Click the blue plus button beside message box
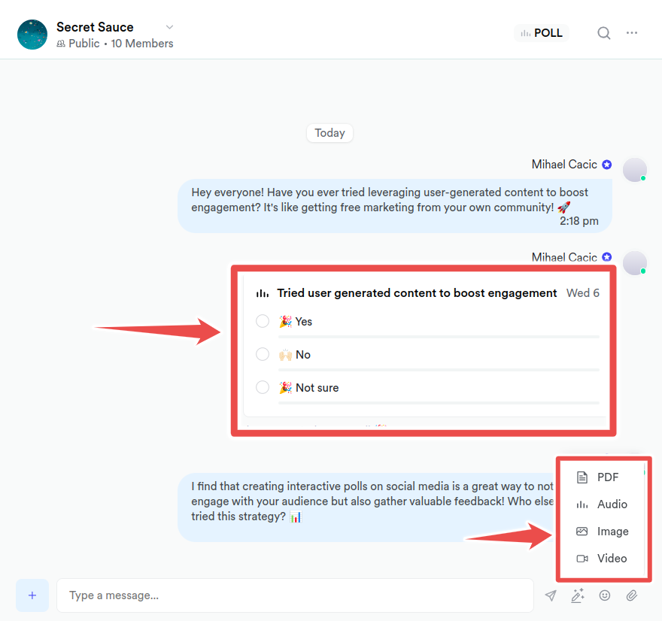This screenshot has width=662, height=621. click(x=32, y=595)
